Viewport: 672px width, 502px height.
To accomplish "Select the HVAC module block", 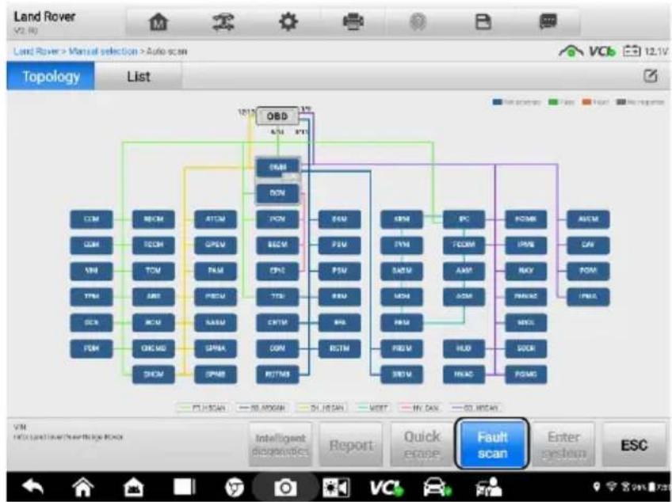I will (464, 375).
